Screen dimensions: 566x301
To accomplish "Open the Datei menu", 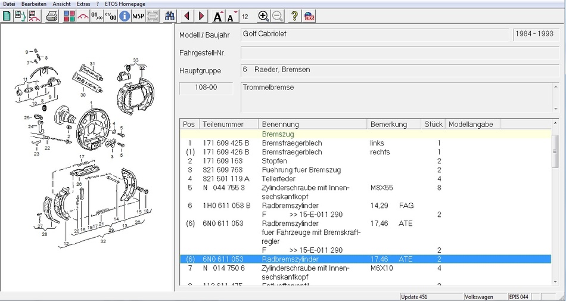I will pyautogui.click(x=9, y=4).
